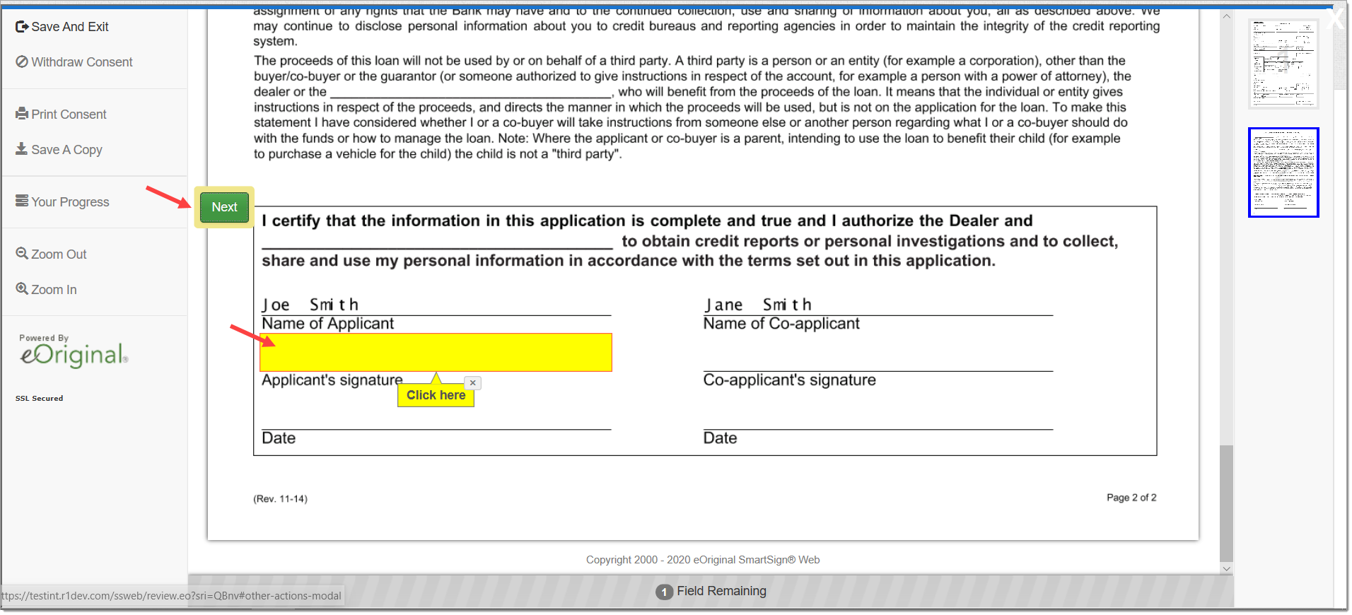Click the Withdraw Consent prohibition icon

pos(22,61)
